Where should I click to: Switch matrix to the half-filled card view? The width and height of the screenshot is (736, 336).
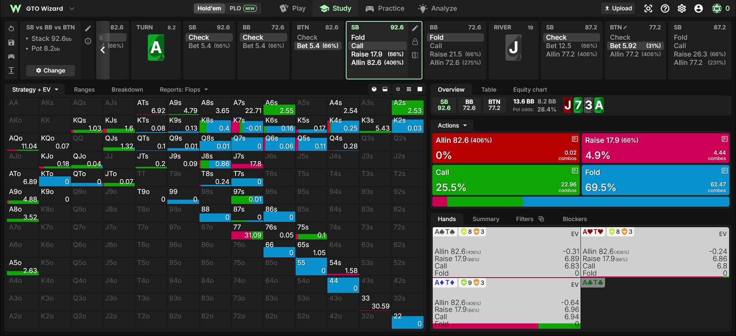tap(385, 89)
